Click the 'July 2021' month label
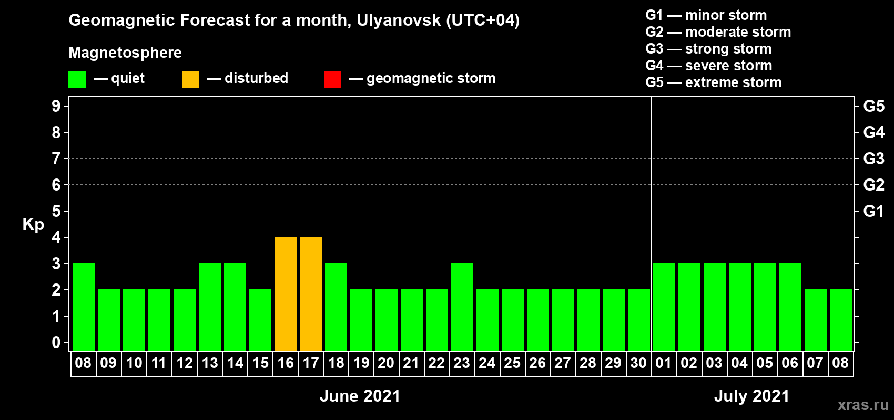The height and width of the screenshot is (420, 894). (x=752, y=396)
